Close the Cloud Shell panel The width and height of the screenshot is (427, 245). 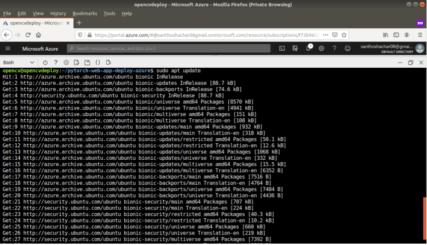[x=421, y=63]
